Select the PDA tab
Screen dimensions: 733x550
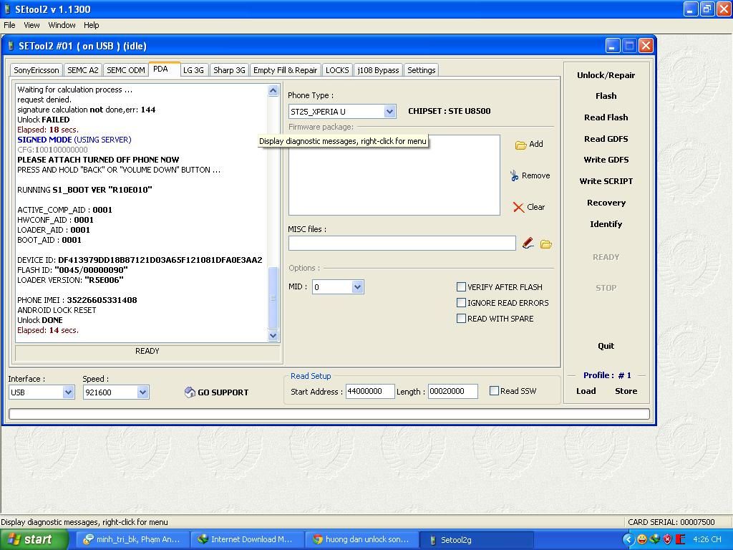point(164,69)
